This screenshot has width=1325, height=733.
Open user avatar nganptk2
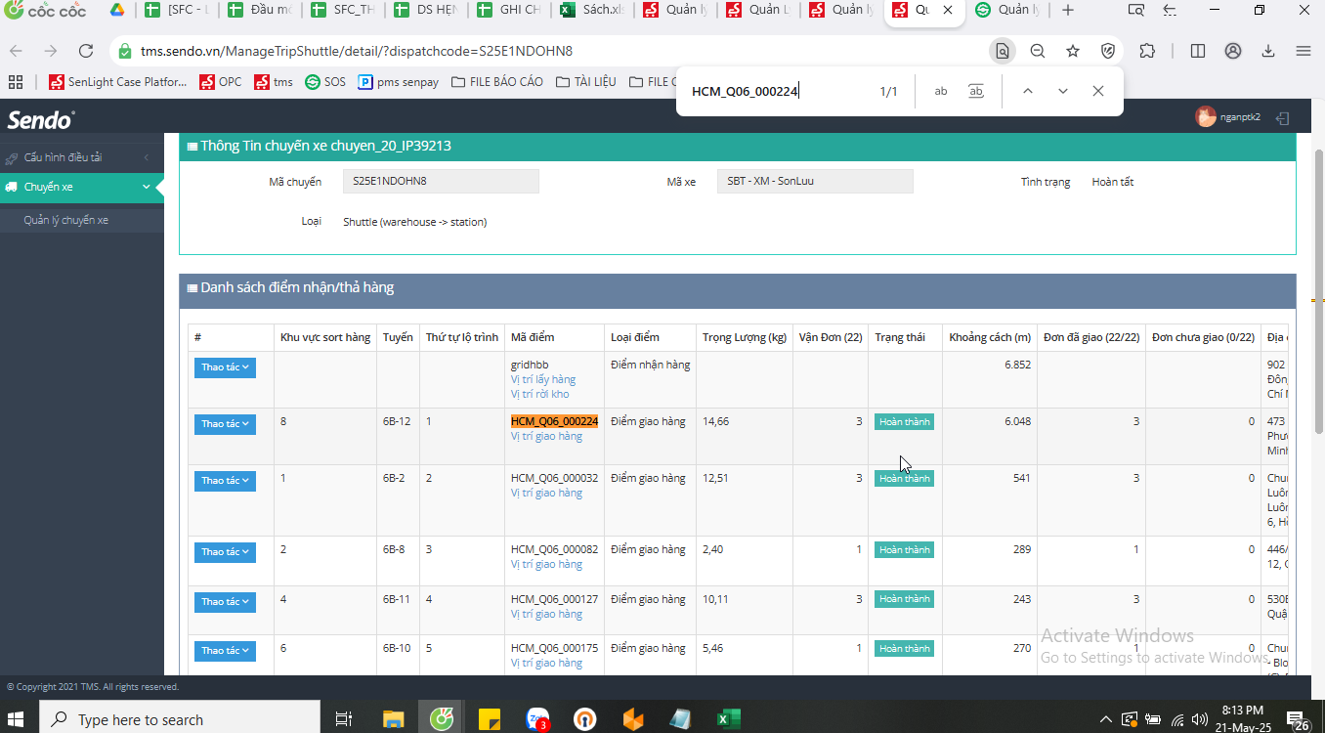click(x=1206, y=117)
